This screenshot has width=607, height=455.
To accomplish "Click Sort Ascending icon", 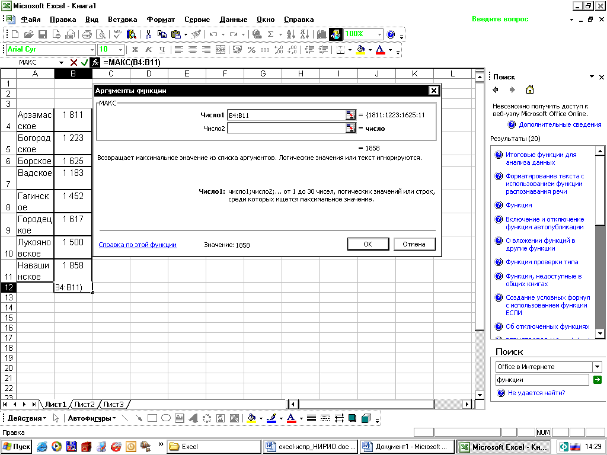I will pos(290,34).
